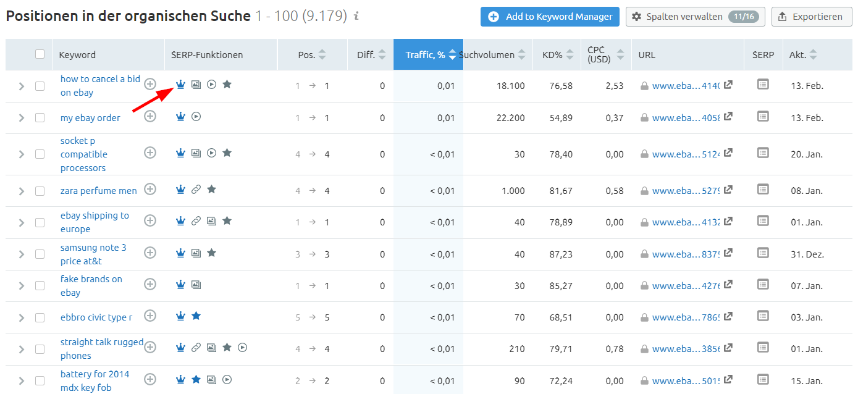This screenshot has height=394, width=858.
Task: Expand the 'straight talk rugged phones' row
Action: 21,349
